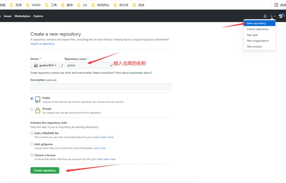
Task: Open Marketplace in the GitHub header
Action: pyautogui.click(x=23, y=16)
